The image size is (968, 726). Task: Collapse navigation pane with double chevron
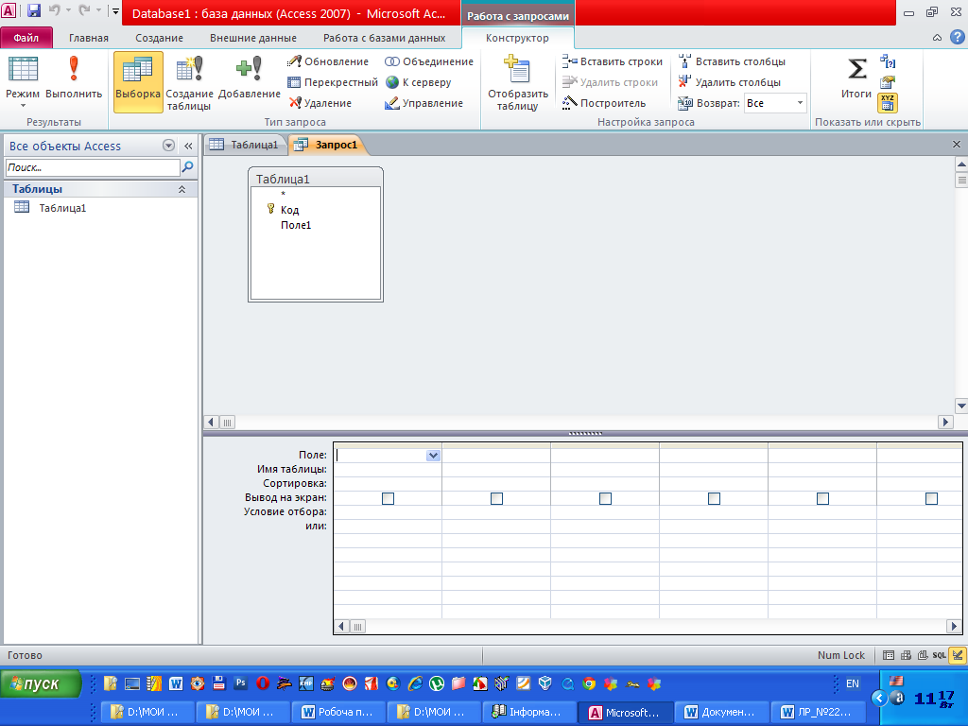(x=188, y=147)
